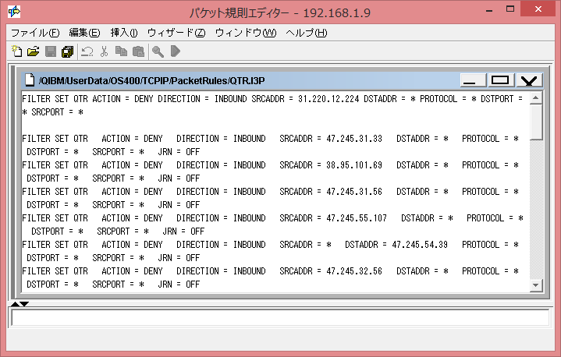Click the empty message pane at bottom
Screen dimensions: 561x357
[279, 318]
